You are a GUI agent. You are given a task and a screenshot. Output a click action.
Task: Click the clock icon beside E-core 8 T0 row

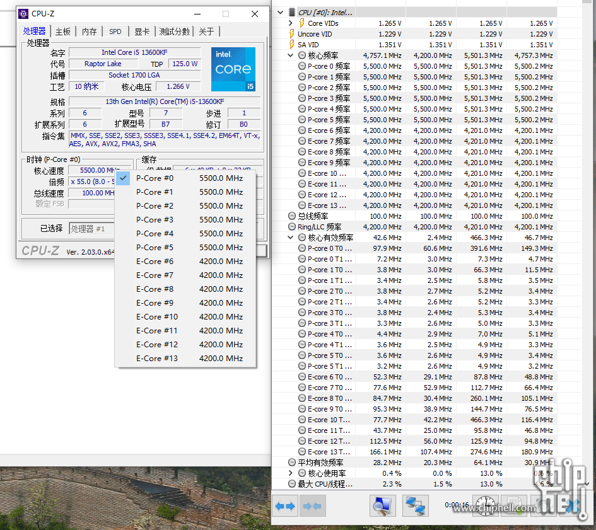tap(302, 398)
